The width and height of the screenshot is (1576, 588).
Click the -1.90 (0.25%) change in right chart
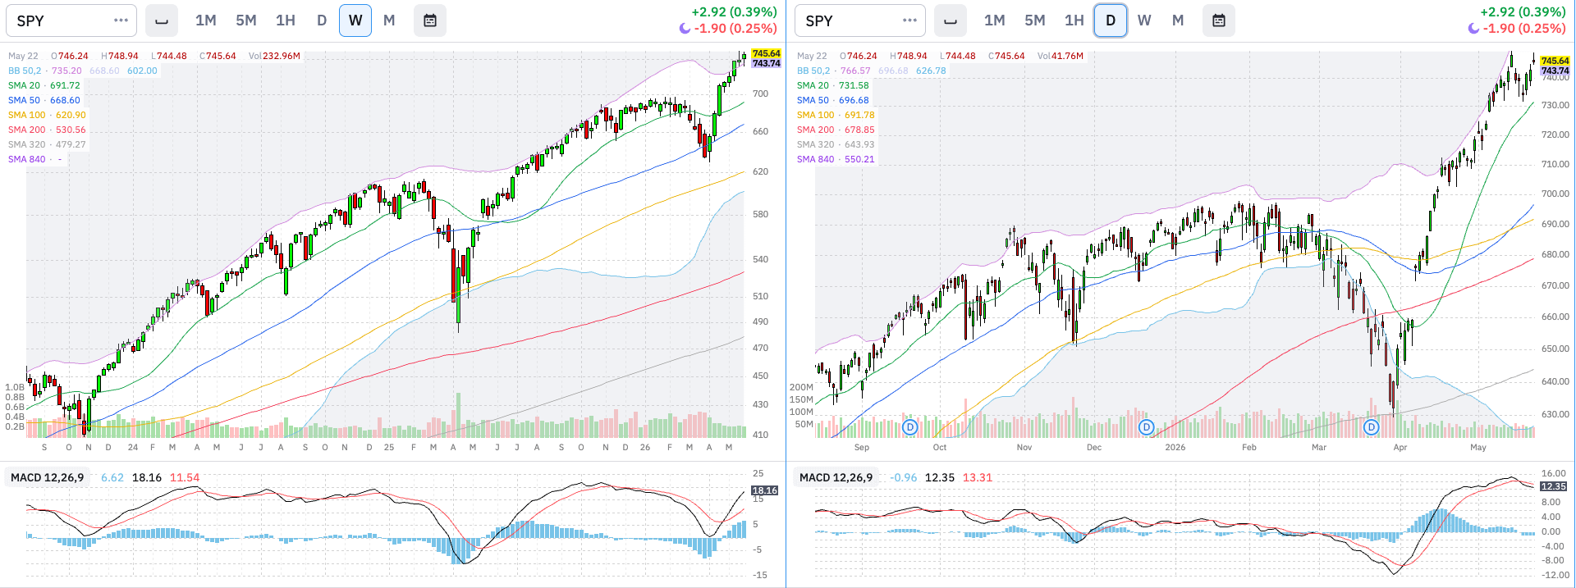tap(1524, 29)
